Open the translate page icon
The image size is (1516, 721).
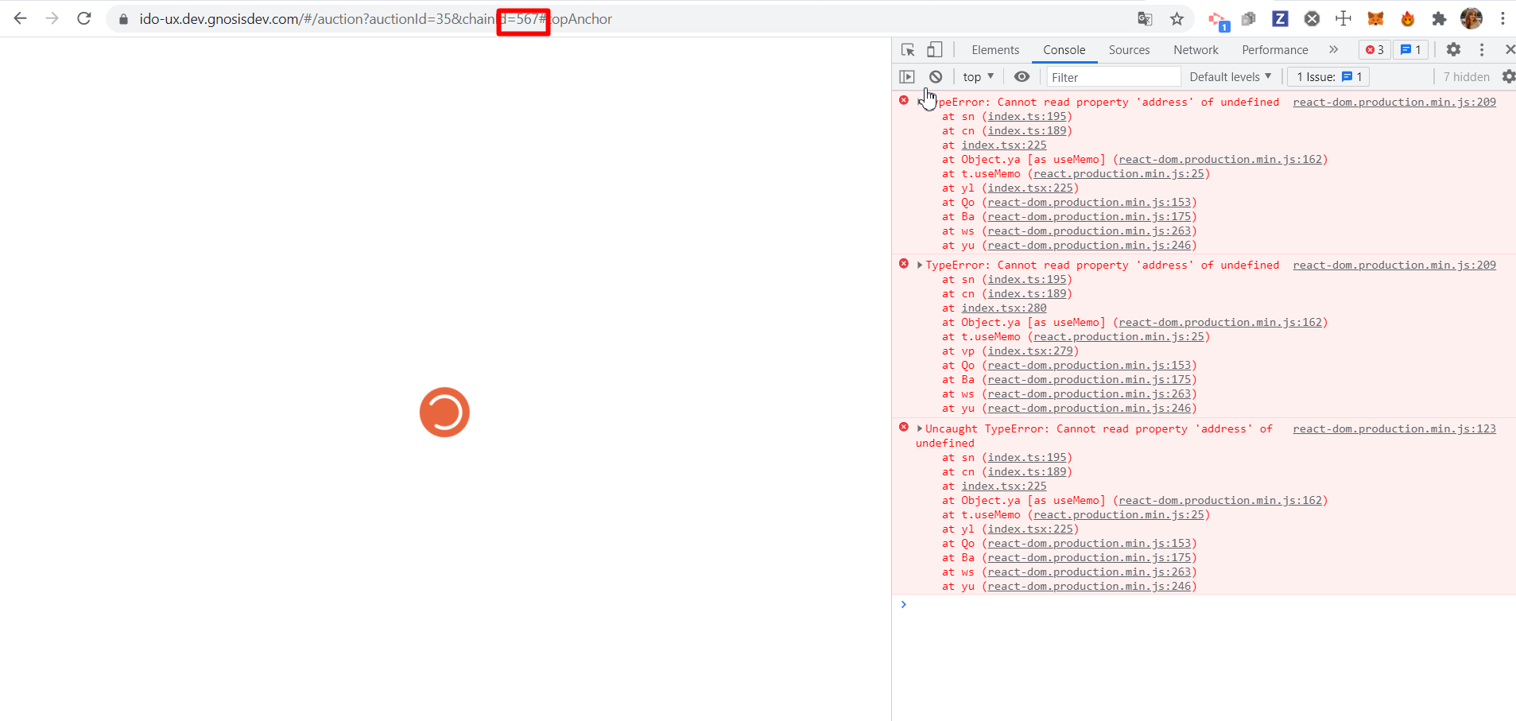coord(1145,19)
